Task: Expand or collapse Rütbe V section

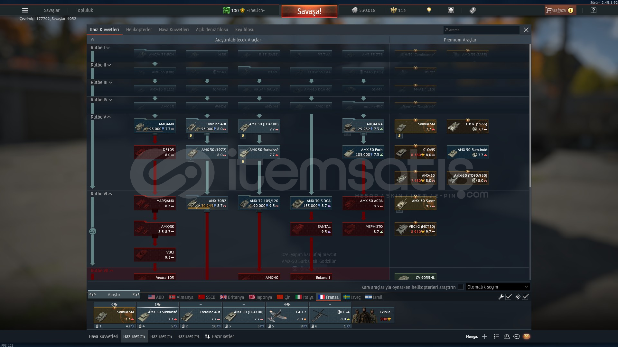Action: pos(101,117)
